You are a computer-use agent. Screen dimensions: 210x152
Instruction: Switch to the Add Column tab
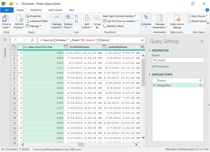click(55, 10)
